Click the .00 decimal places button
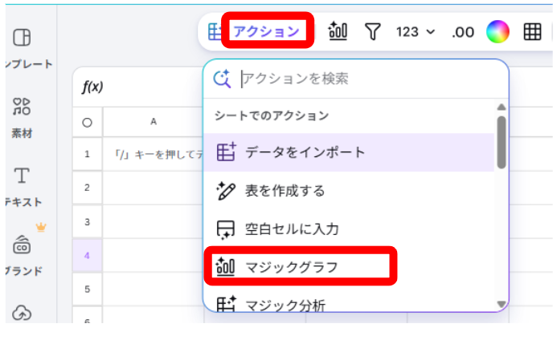 coord(463,32)
